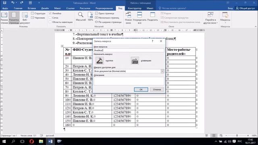Screen dimensions: 258x145
Task: Click 'Что вы хотите сделать?' search box
Action: (x=172, y=8)
